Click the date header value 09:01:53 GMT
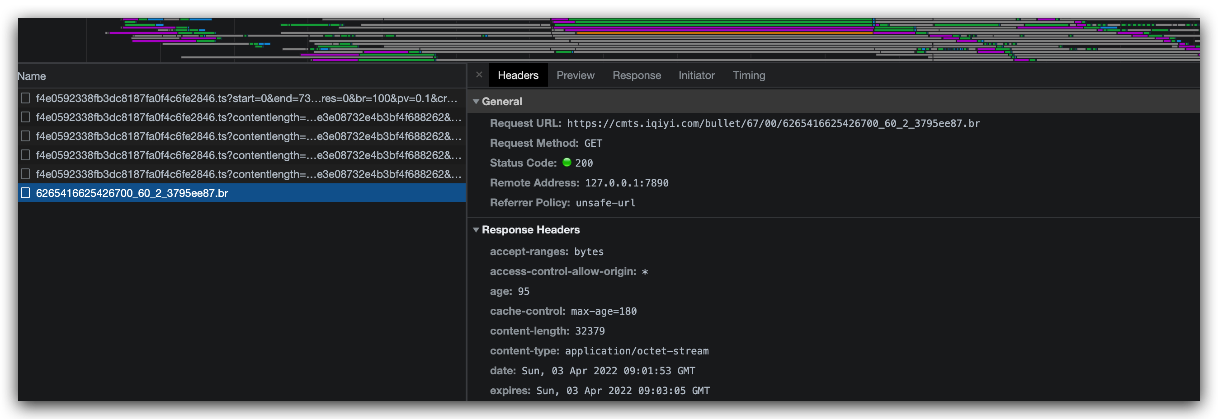This screenshot has width=1218, height=419. click(x=608, y=371)
